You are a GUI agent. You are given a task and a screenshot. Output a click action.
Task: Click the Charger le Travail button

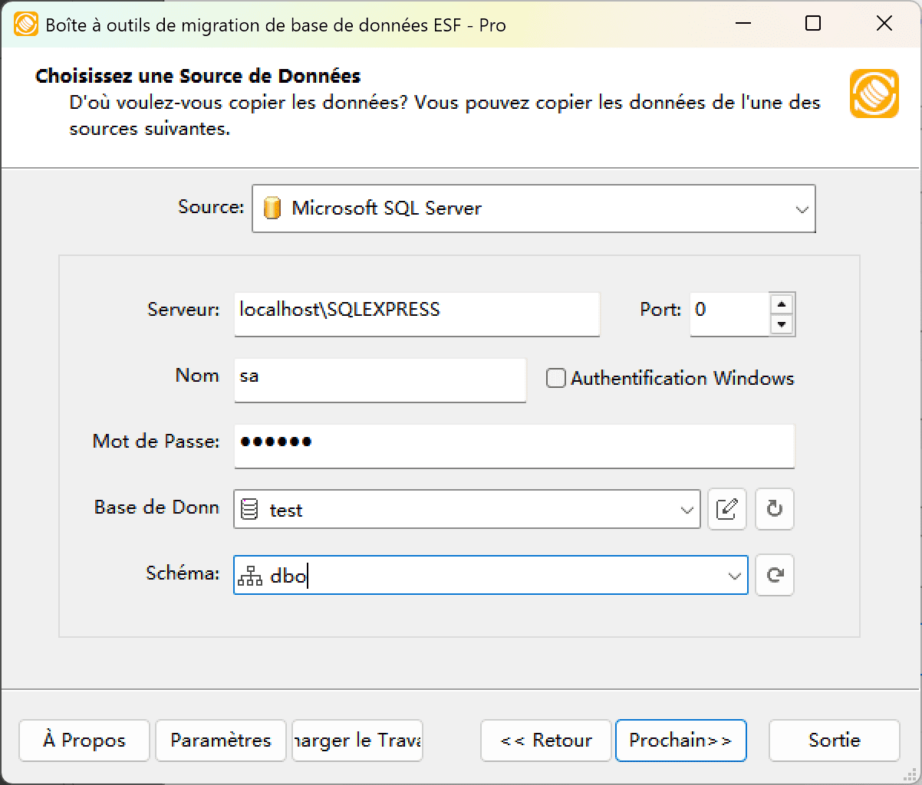(357, 741)
